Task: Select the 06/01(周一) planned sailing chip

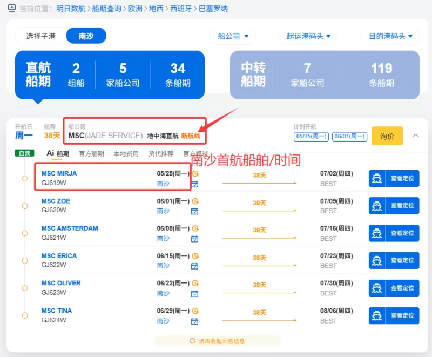Action: [349, 136]
